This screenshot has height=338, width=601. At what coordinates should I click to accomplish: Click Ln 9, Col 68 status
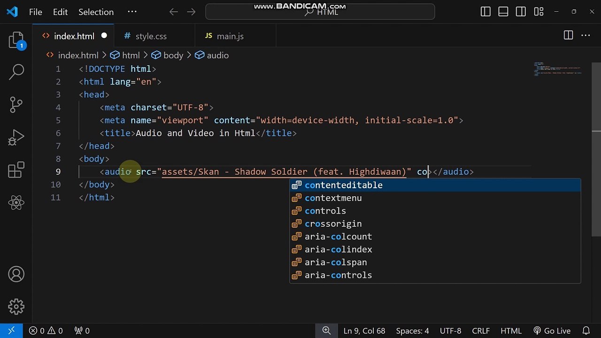pyautogui.click(x=364, y=330)
